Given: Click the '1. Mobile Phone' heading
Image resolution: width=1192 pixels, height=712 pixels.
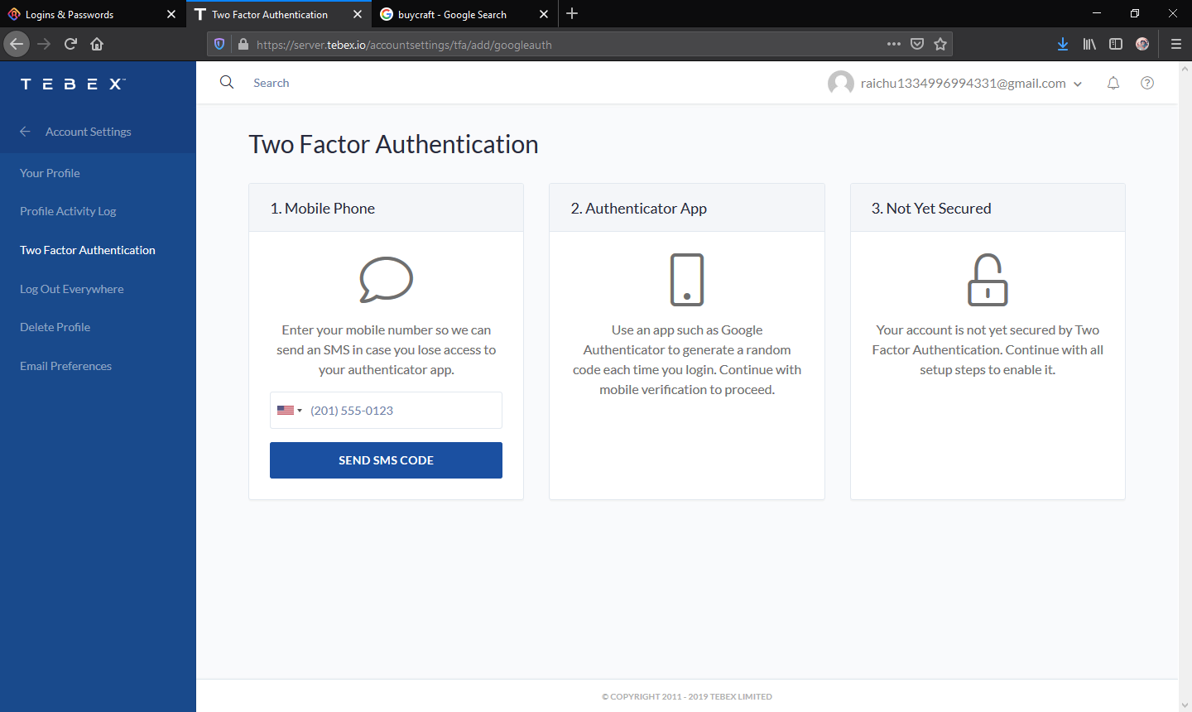Looking at the screenshot, I should point(323,209).
